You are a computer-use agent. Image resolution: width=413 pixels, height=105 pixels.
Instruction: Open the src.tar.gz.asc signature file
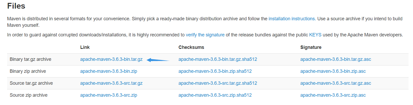point(336,83)
